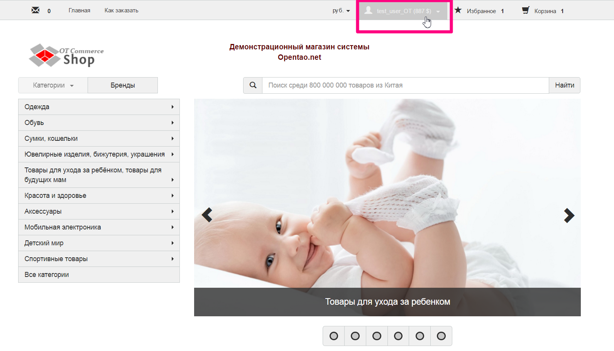Open the Сумки, кошельки category
Screen dimensions: 614x351
pyautogui.click(x=99, y=138)
